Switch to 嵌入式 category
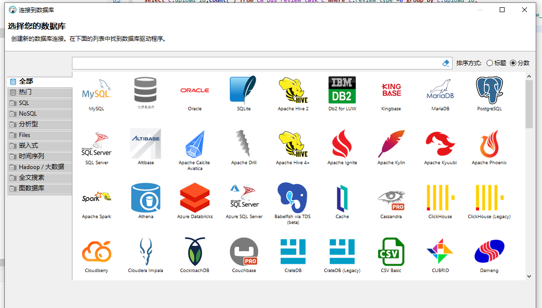542x308 pixels. [x=40, y=146]
